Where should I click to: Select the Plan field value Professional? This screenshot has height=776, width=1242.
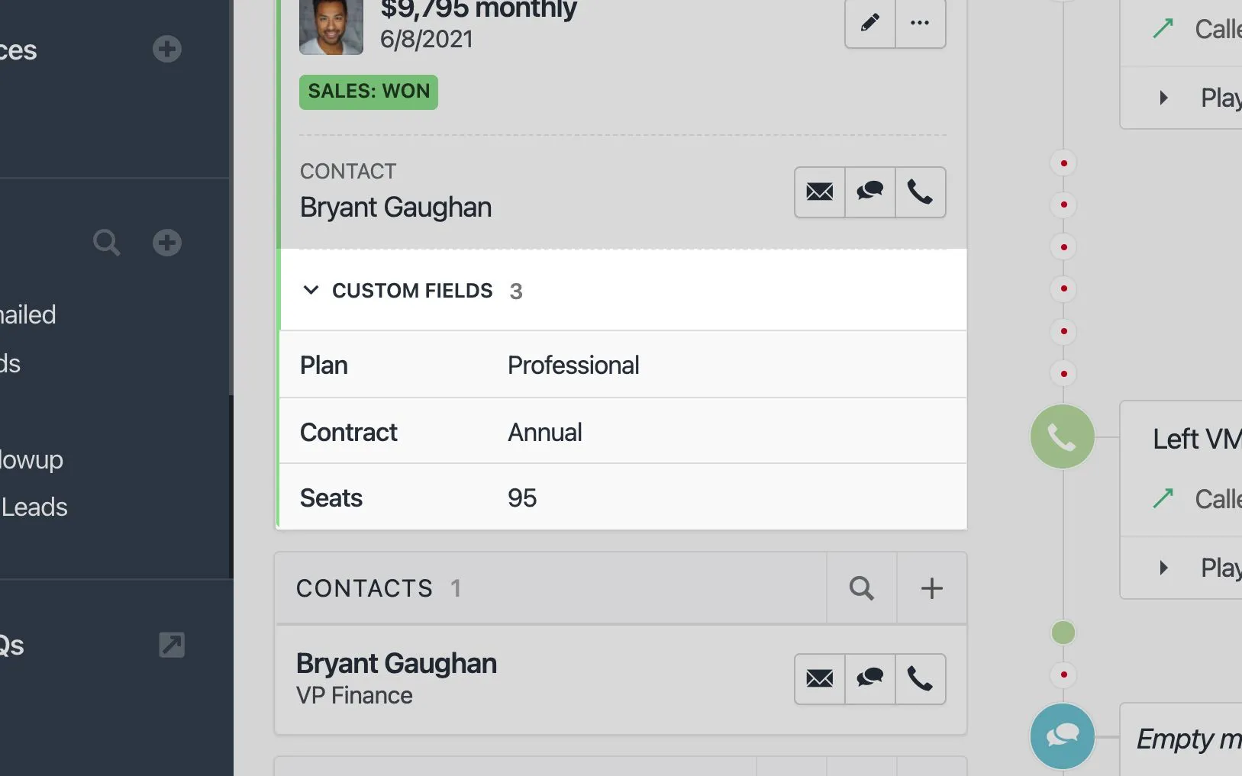point(573,365)
